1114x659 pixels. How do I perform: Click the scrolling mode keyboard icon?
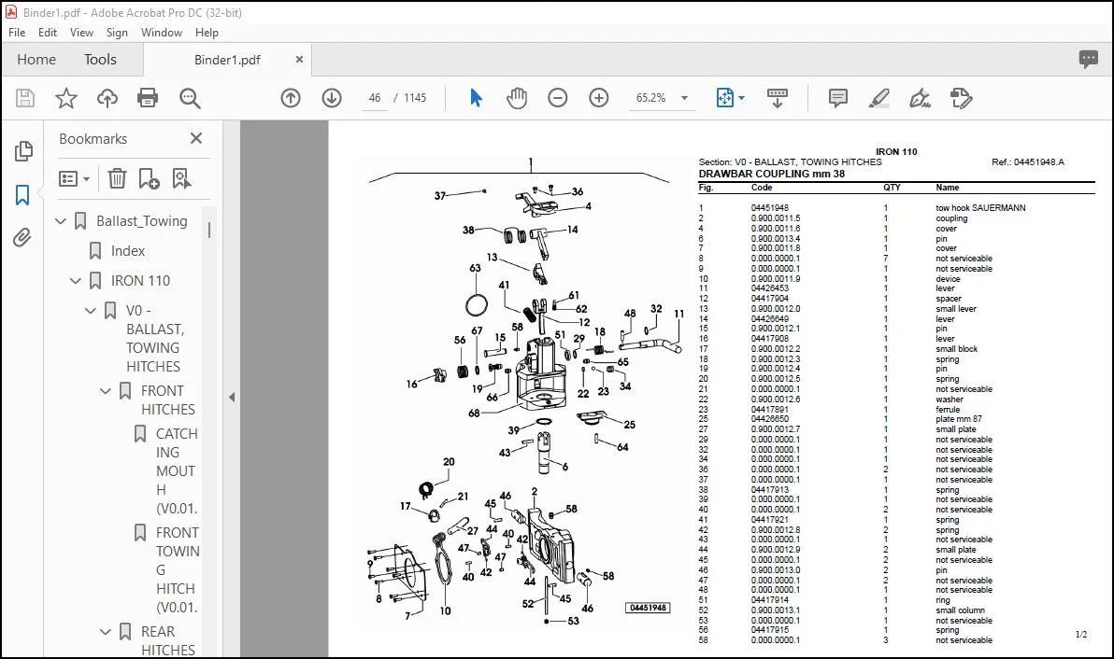(778, 98)
